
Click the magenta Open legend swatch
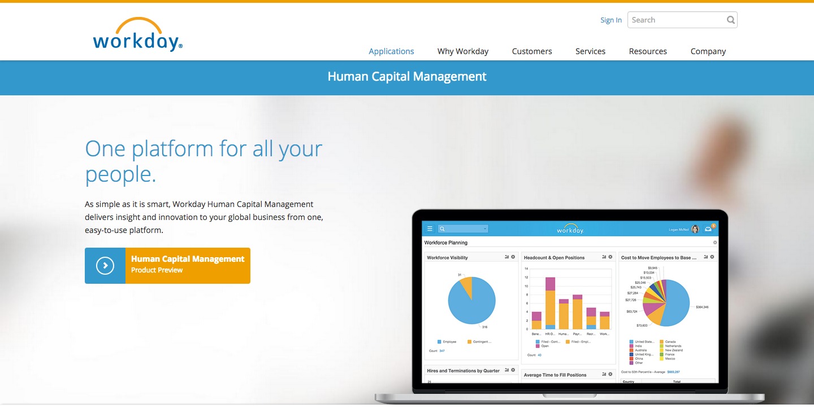click(538, 346)
